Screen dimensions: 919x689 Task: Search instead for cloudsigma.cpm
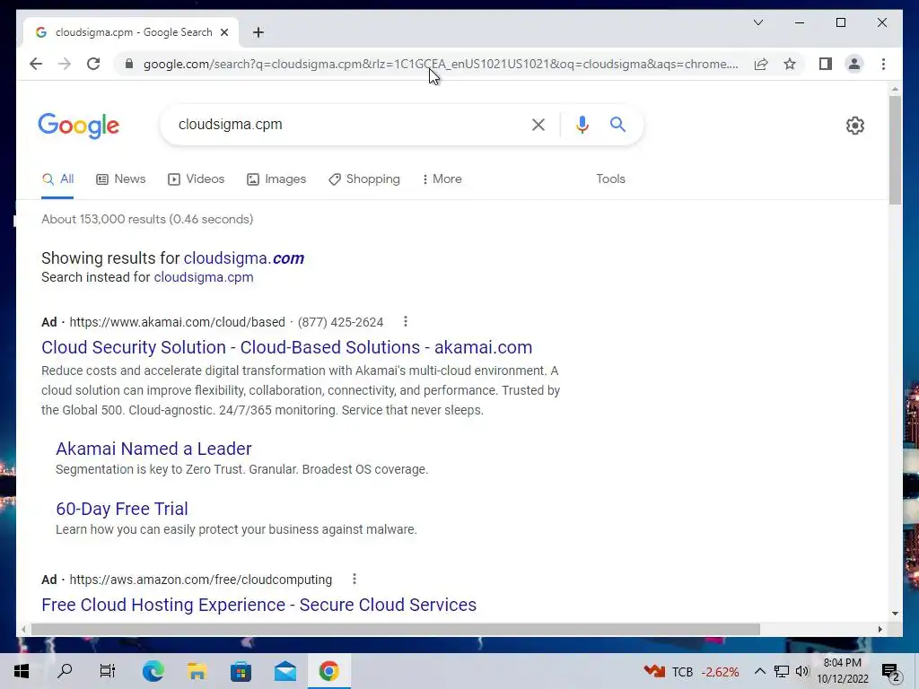[x=204, y=277]
